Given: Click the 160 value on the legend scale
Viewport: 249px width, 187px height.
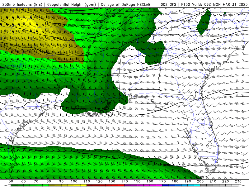Looking at the screenshot, I should tap(150, 181).
